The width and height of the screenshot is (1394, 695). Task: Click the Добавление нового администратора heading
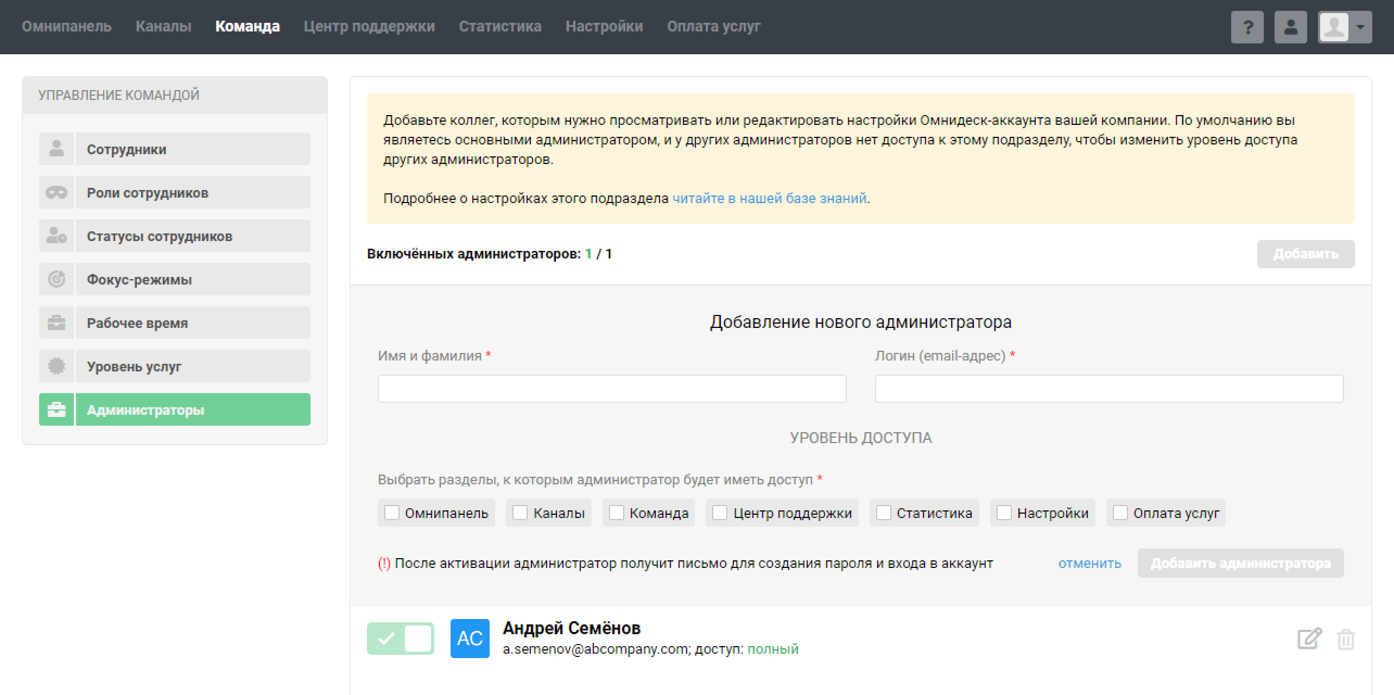pyautogui.click(x=860, y=322)
